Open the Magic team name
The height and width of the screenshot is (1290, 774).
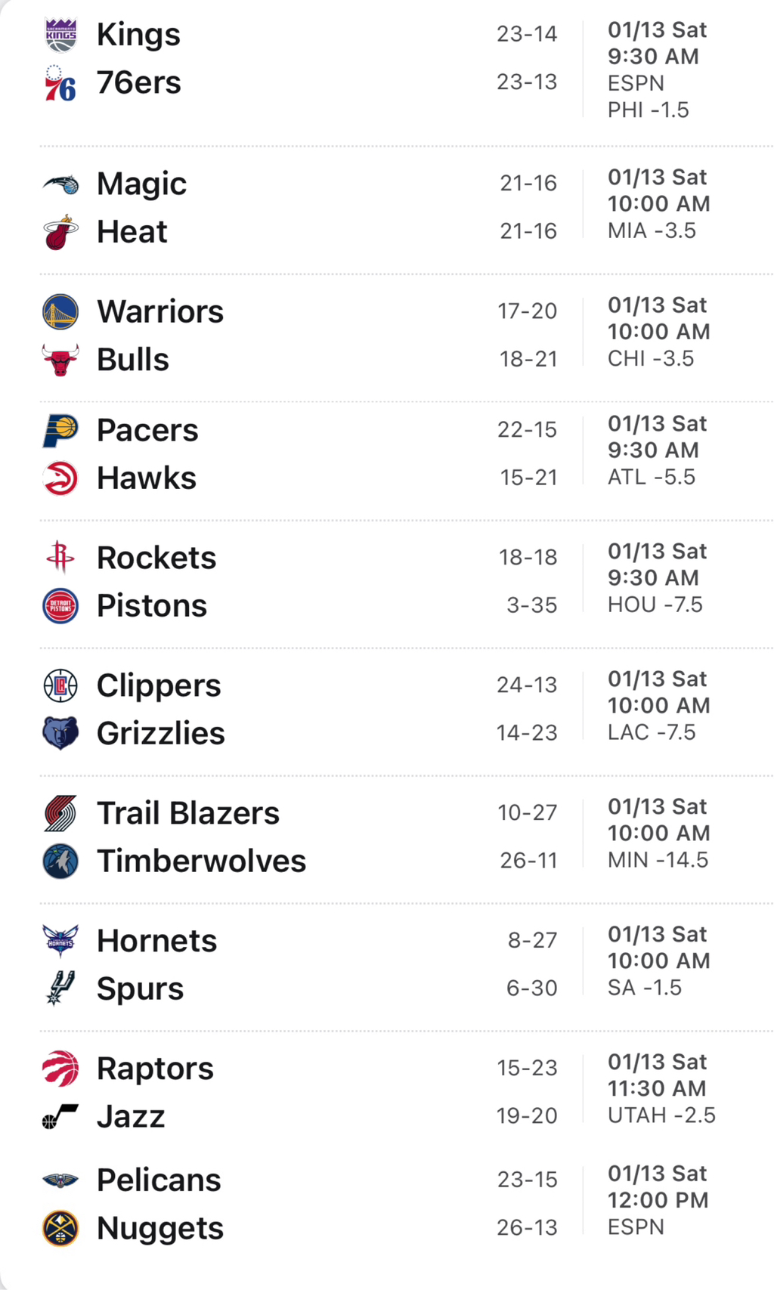coord(141,184)
